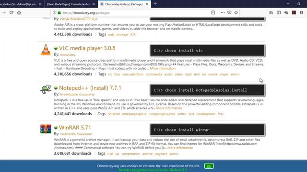Close the Consola de Ad tab

pos(94,4)
